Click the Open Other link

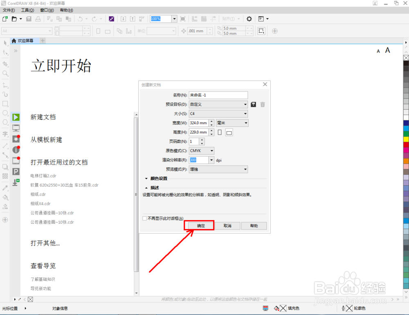[45, 243]
